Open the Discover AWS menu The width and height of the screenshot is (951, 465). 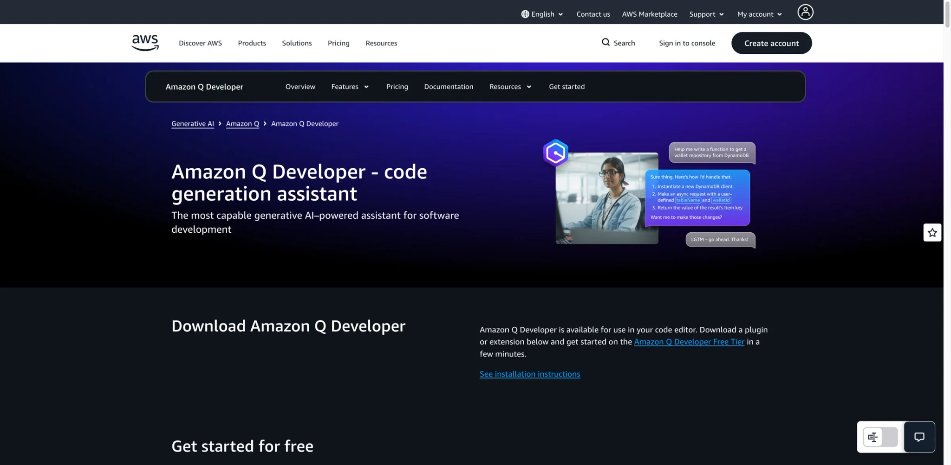[200, 43]
